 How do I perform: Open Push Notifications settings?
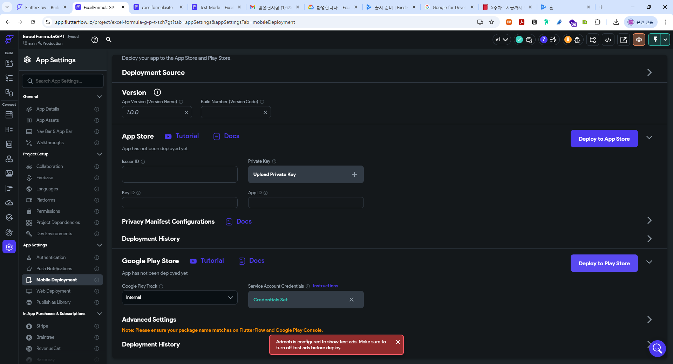(62, 269)
